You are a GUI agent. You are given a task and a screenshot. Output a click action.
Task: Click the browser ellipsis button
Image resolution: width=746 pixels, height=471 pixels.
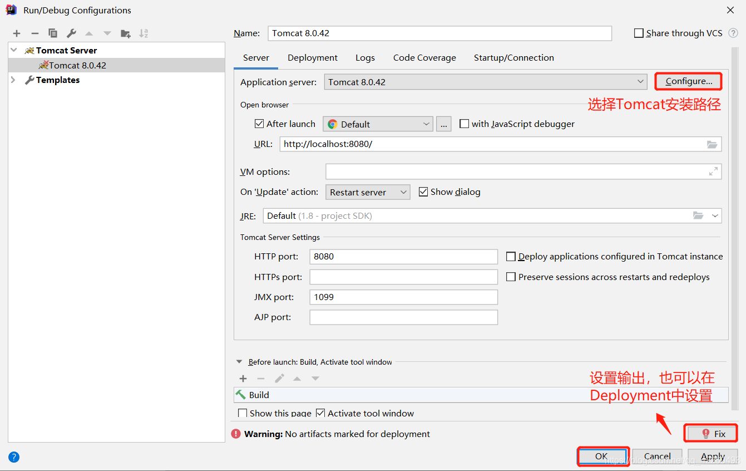(x=443, y=124)
